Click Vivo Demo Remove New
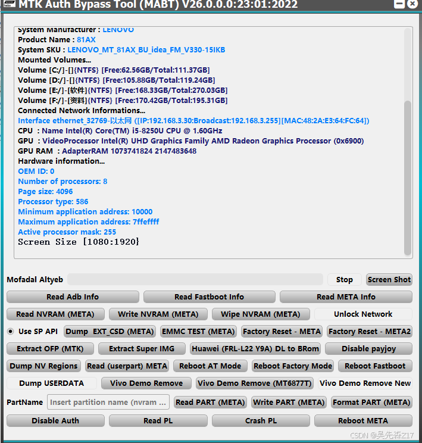The height and width of the screenshot is (443, 422). 365,383
